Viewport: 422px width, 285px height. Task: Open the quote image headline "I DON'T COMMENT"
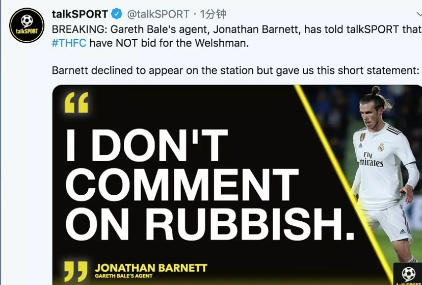[182, 165]
